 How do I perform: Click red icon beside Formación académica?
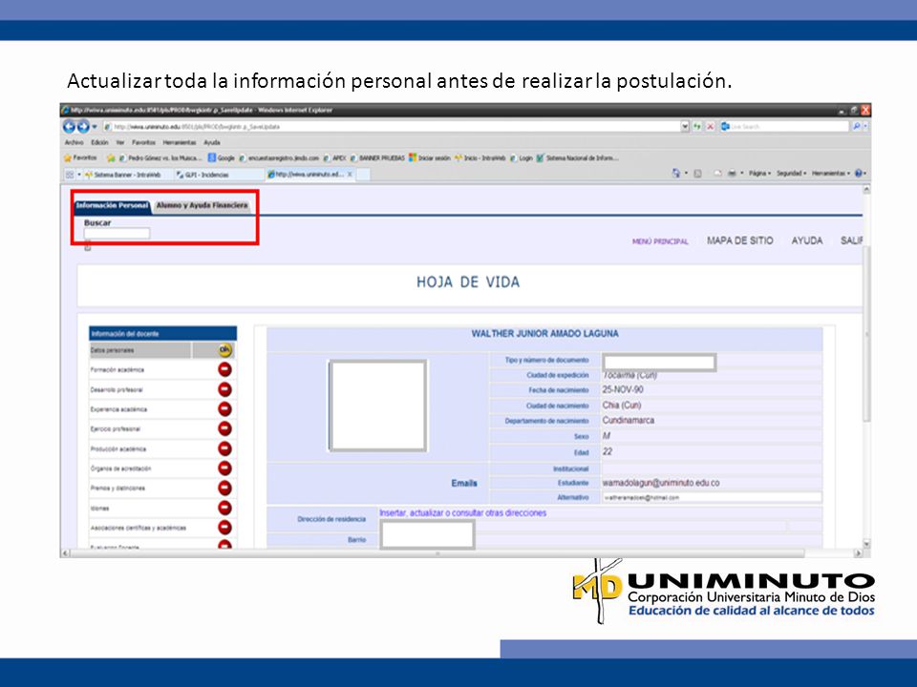pyautogui.click(x=224, y=369)
